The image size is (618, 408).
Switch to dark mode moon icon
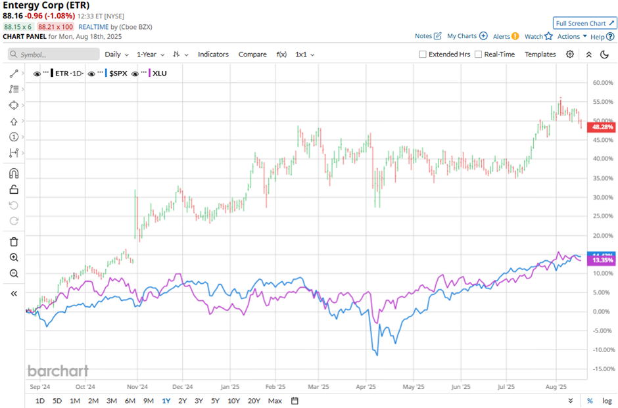605,55
